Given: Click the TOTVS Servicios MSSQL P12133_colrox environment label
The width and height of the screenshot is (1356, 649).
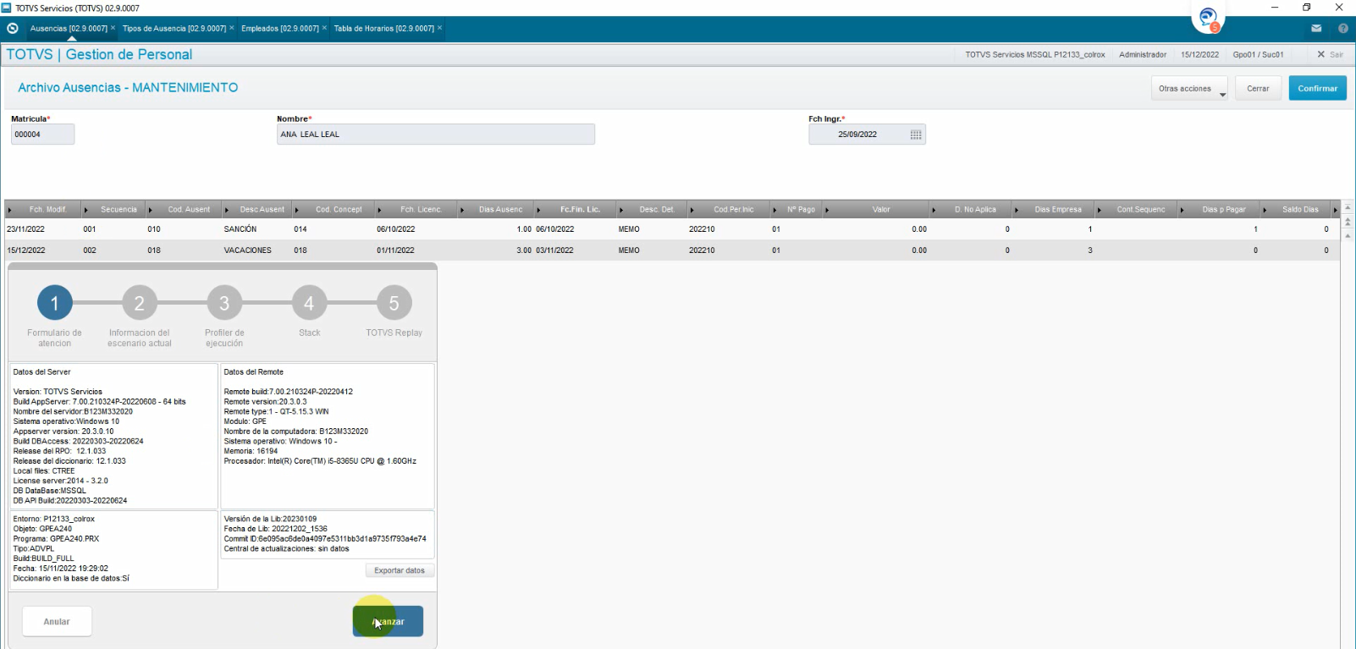Looking at the screenshot, I should tap(1035, 54).
